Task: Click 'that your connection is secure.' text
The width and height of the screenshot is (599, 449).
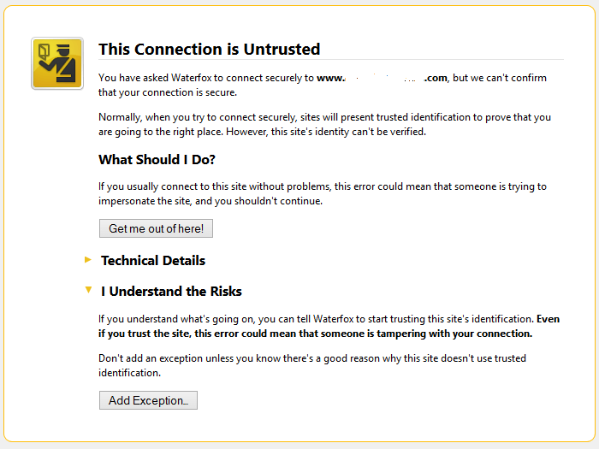Action: (x=168, y=92)
